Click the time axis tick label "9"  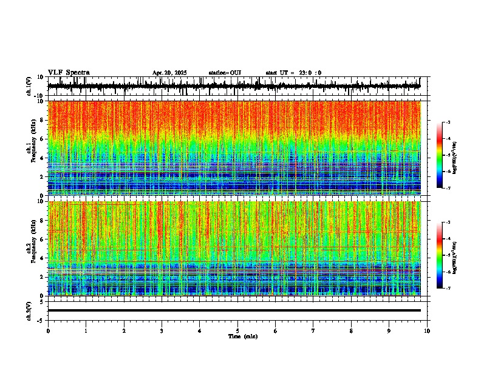[x=389, y=331]
